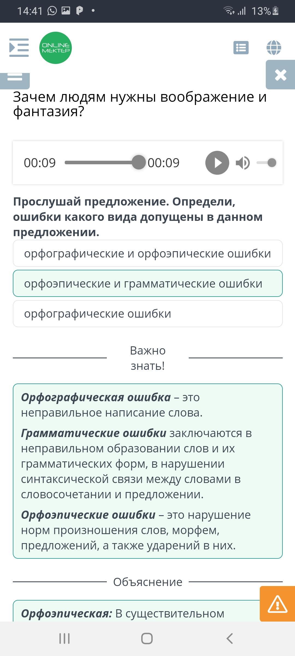Open Android recent apps button
The width and height of the screenshot is (295, 656).
point(64,639)
